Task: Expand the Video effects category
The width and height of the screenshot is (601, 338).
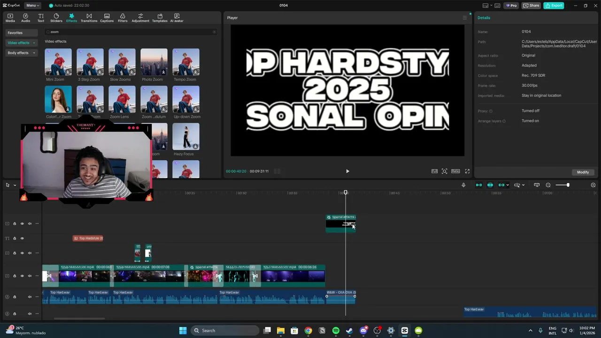Action: click(22, 43)
